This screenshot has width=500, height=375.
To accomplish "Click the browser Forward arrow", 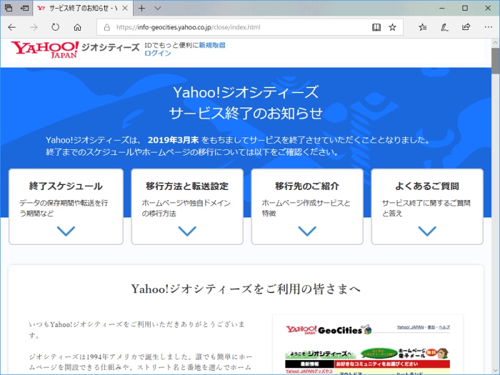I will pos(34,27).
